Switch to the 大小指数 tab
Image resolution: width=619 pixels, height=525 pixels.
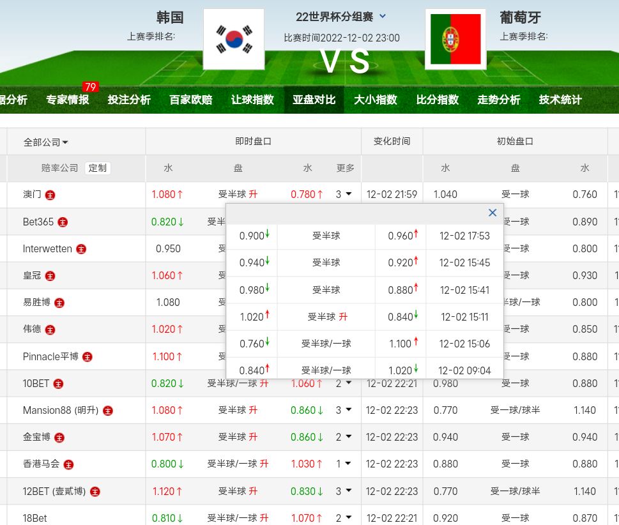click(376, 100)
